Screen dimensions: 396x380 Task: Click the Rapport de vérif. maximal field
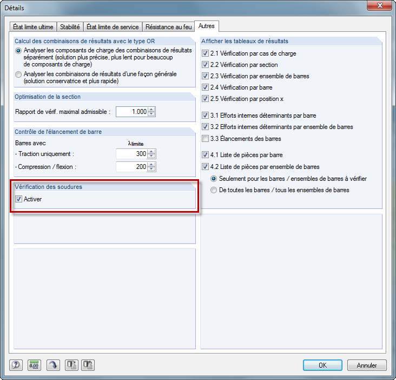pyautogui.click(x=131, y=112)
